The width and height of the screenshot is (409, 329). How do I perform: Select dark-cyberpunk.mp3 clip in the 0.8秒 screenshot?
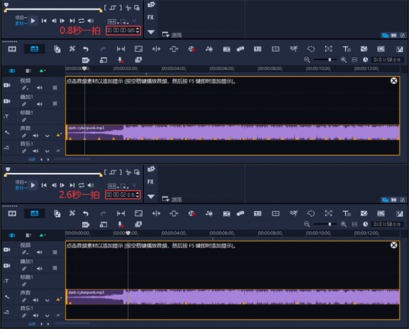(232, 132)
